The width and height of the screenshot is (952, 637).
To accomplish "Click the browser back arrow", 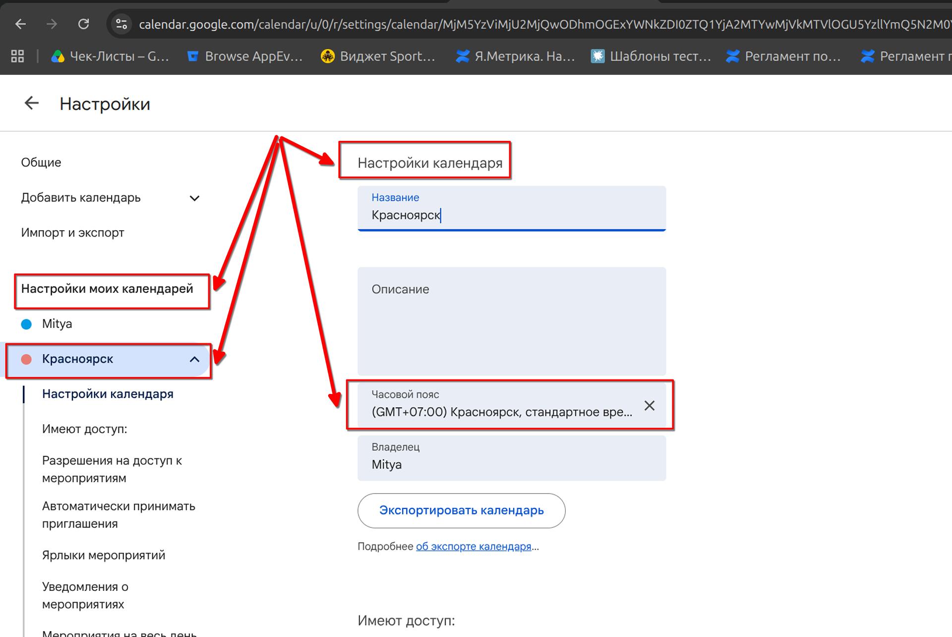I will tap(20, 24).
